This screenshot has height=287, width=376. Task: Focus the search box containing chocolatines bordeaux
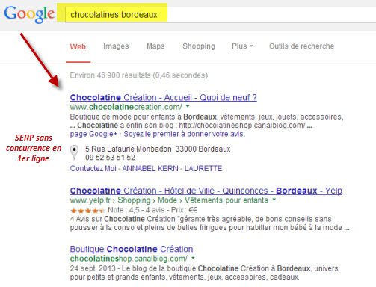point(221,15)
